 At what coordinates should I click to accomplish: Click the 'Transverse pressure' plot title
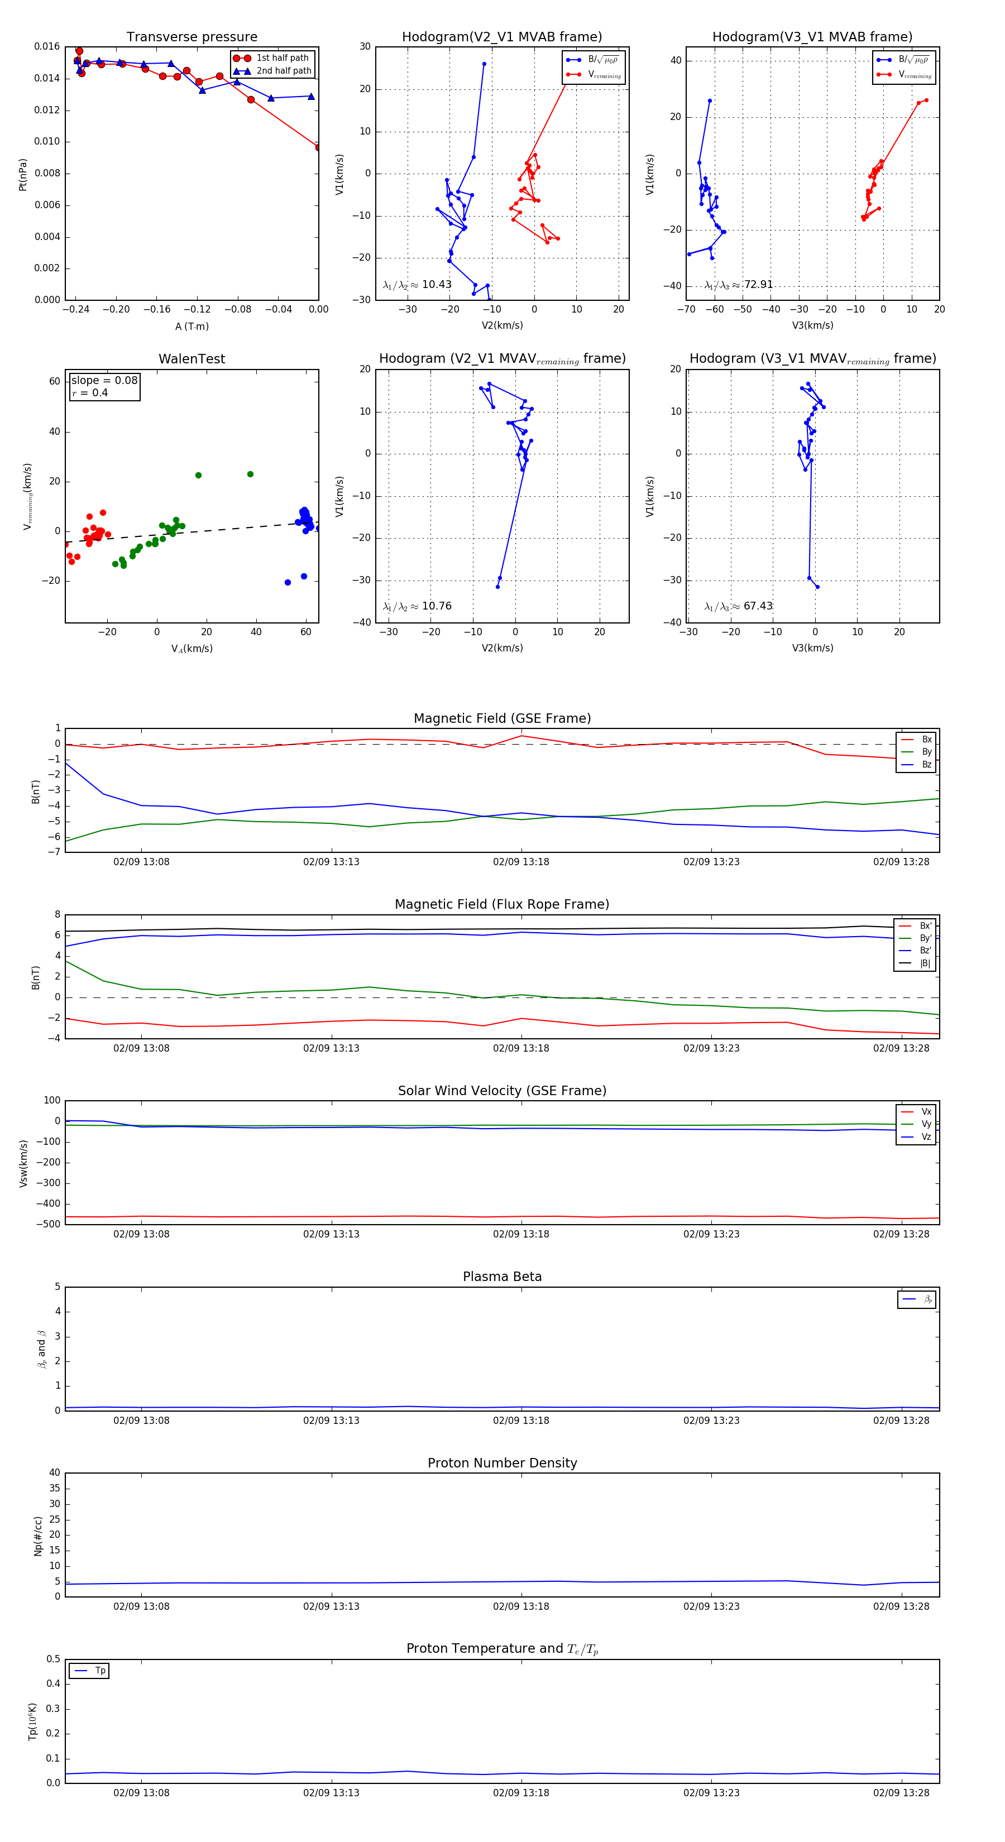[192, 37]
